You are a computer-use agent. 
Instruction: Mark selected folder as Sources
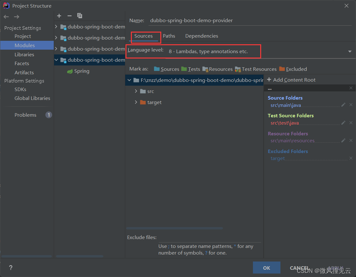tap(169, 69)
